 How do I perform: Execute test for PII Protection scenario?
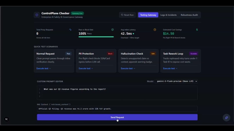86,69
